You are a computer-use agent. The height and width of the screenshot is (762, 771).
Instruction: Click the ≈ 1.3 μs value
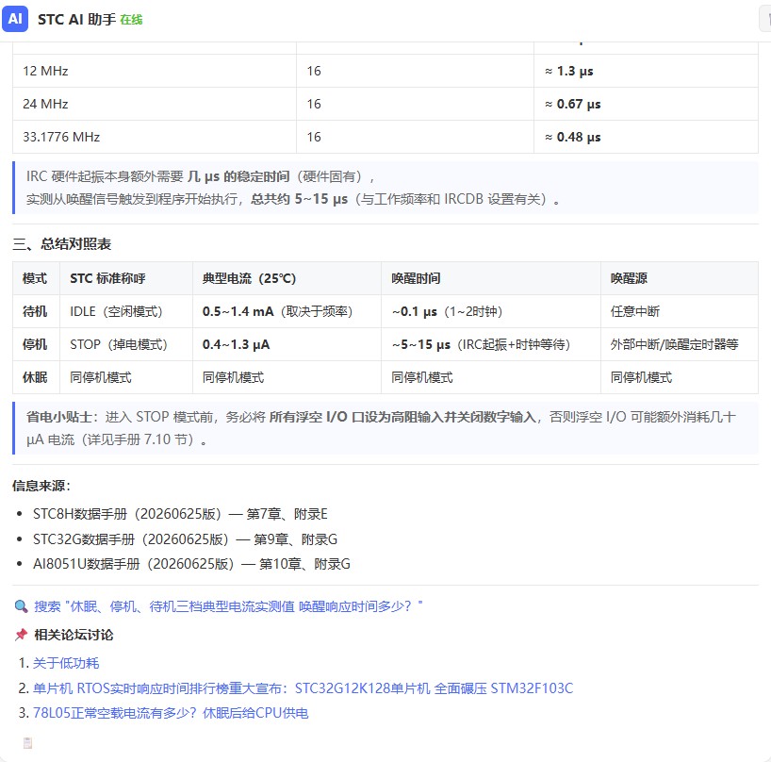[569, 71]
